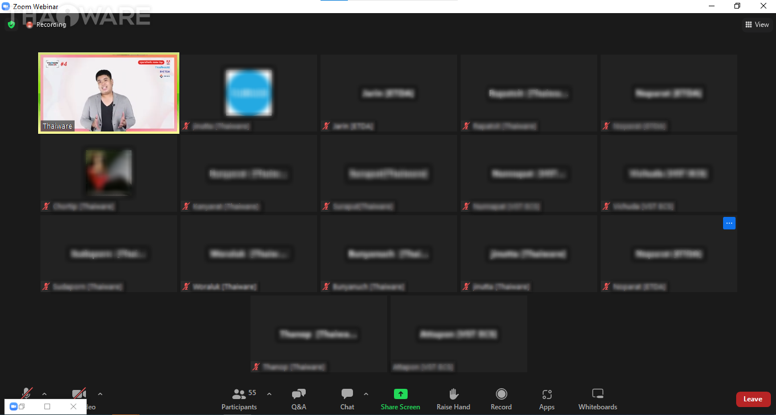Viewport: 776px width, 415px height.
Task: Select the Namapat [VST ECS] participant tile
Action: [529, 174]
